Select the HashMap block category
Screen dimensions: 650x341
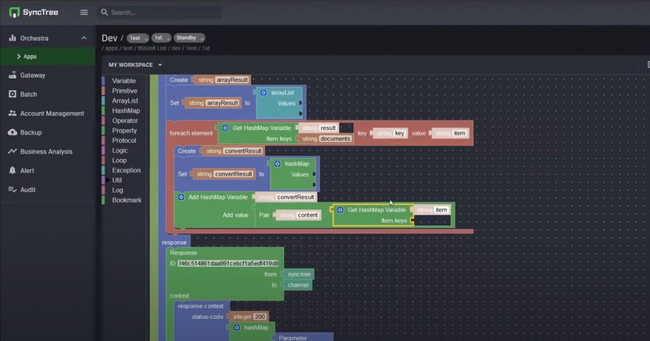coord(126,111)
